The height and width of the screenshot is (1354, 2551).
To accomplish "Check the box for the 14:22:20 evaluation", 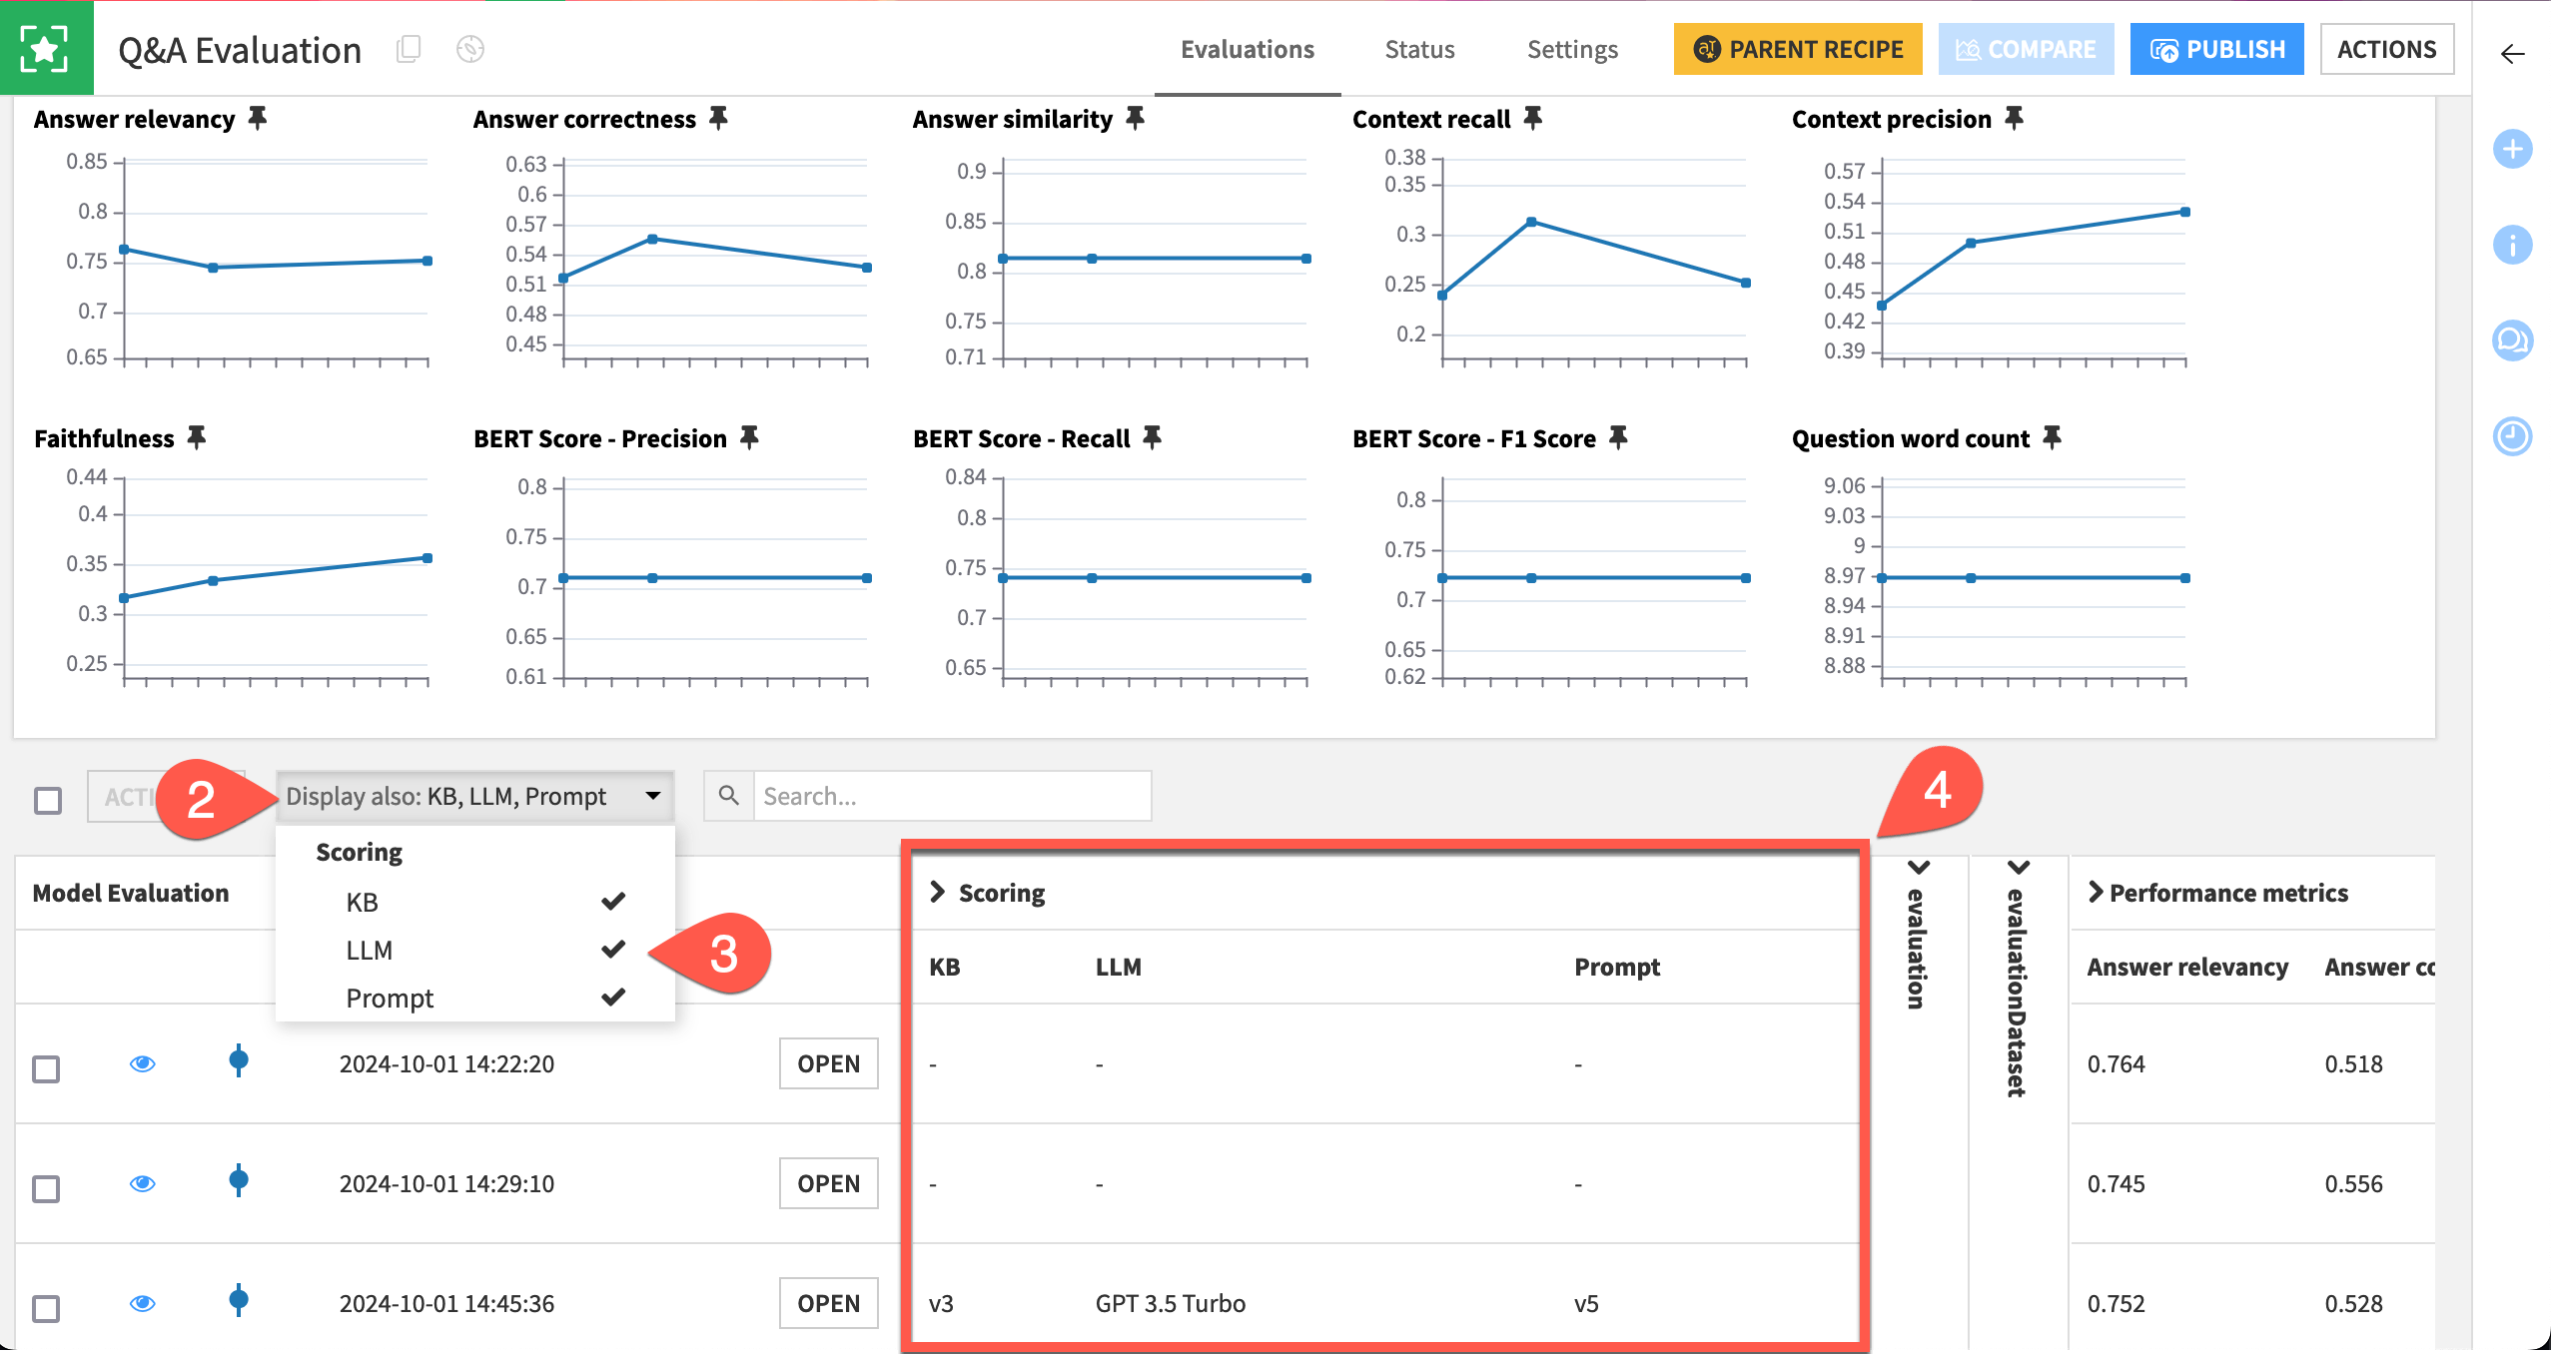I will coord(46,1069).
